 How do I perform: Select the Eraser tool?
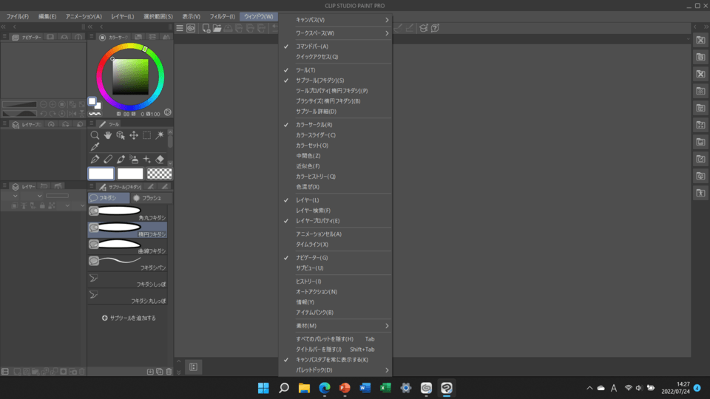(x=160, y=160)
